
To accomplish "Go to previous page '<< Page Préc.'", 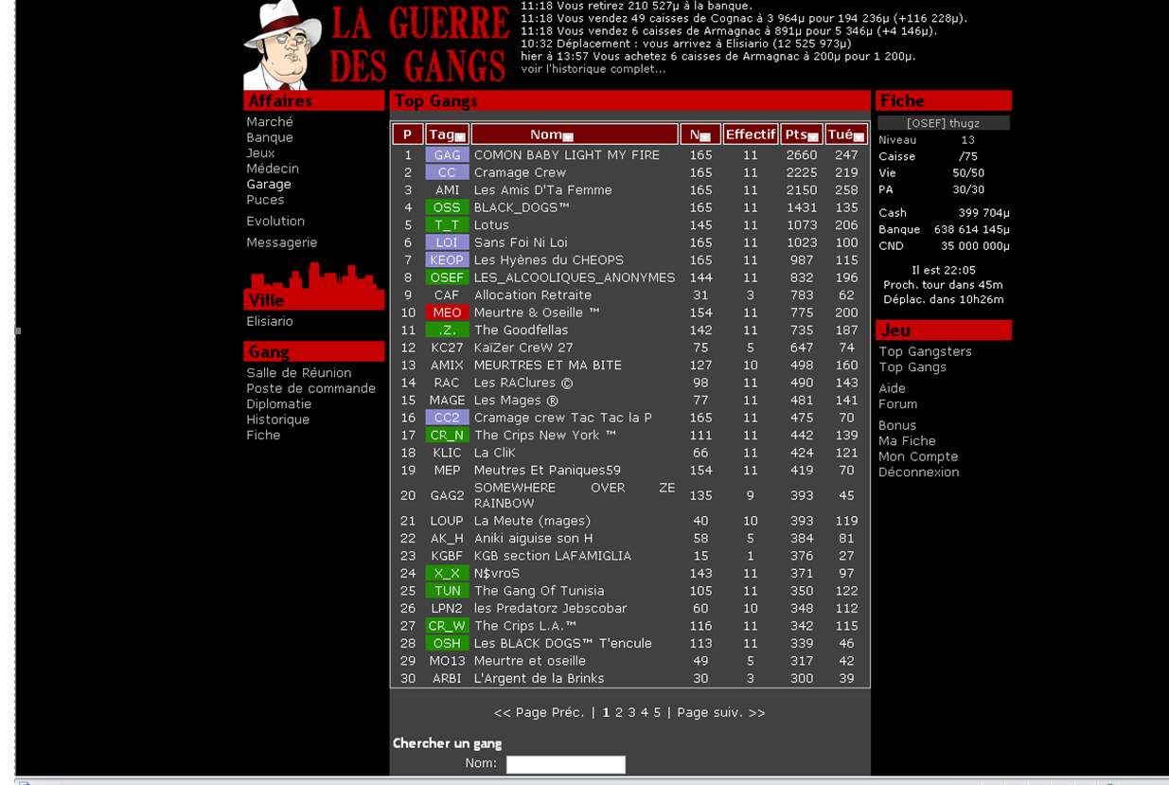I will click(x=539, y=713).
